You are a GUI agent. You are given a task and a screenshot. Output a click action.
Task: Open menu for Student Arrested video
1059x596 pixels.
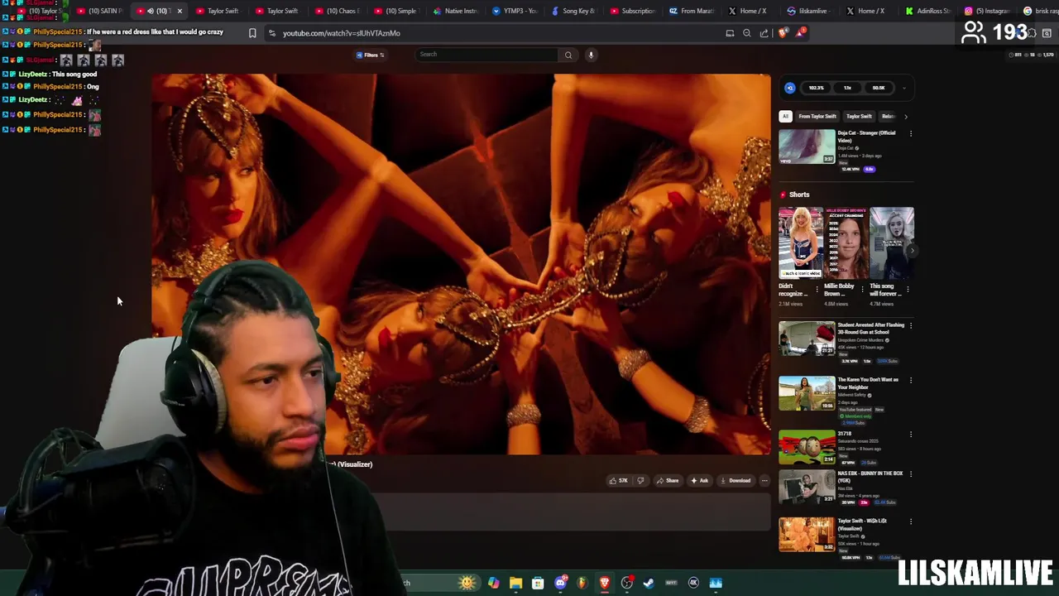911,325
